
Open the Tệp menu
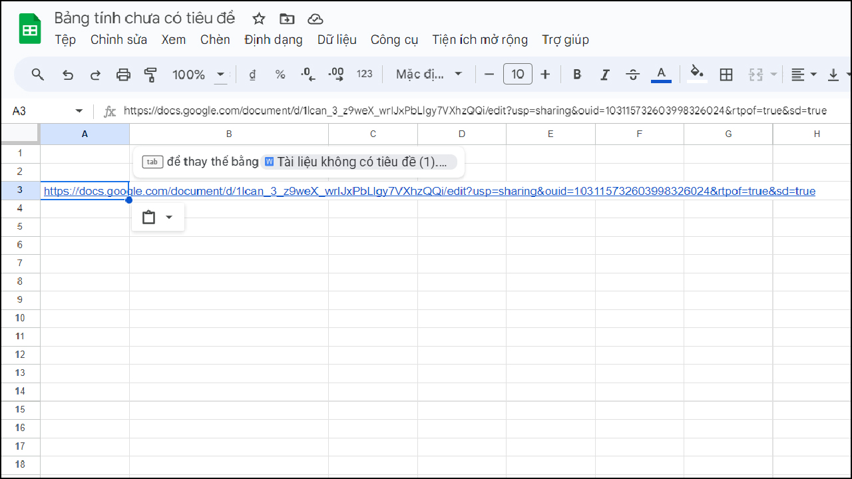coord(65,40)
